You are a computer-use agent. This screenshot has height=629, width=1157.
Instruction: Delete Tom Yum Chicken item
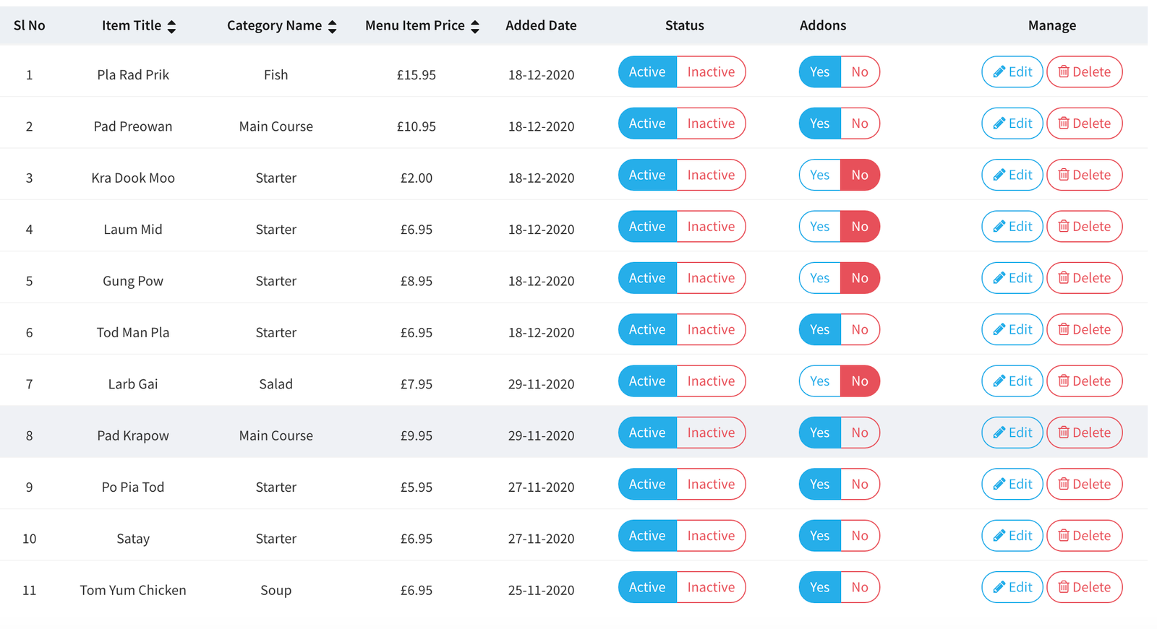[1084, 587]
